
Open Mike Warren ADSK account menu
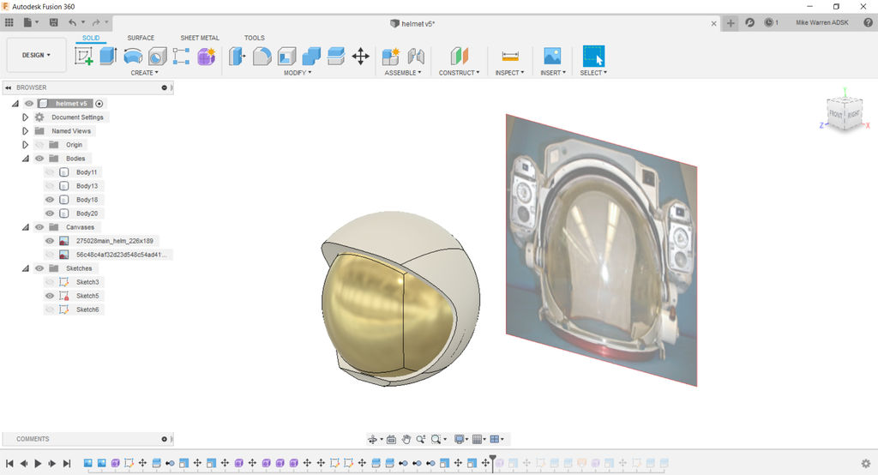click(822, 22)
